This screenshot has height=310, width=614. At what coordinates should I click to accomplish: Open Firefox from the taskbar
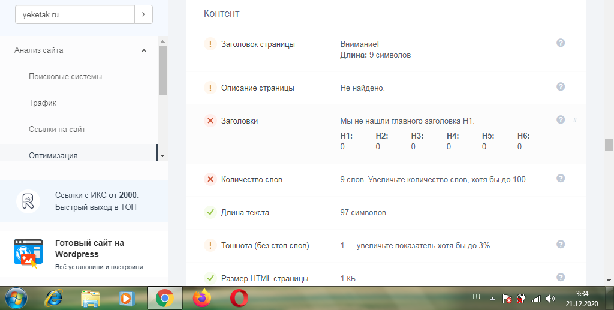[x=202, y=299]
